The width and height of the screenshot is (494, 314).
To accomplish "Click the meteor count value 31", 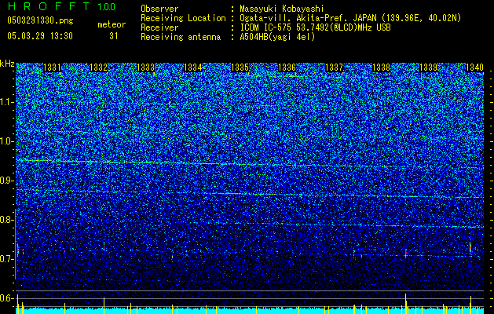I will [113, 36].
